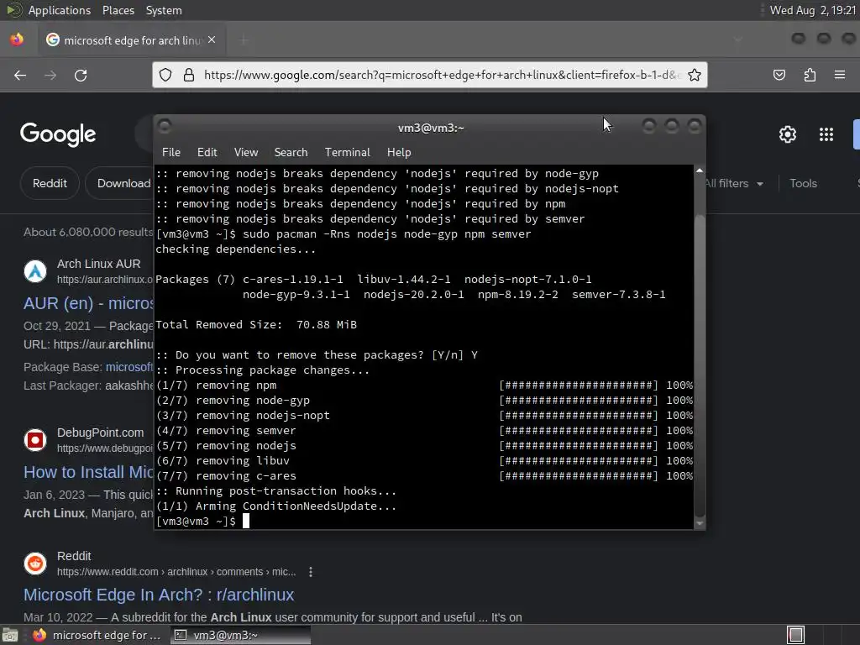Click the show desktop icon in bottom panel

point(9,635)
